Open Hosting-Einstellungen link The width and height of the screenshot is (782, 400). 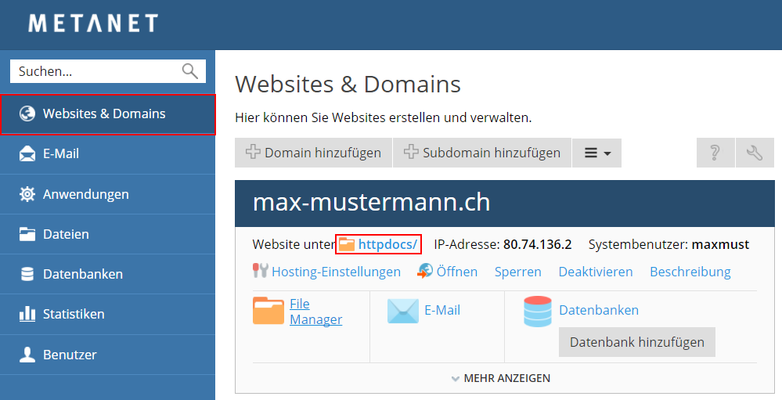point(336,272)
